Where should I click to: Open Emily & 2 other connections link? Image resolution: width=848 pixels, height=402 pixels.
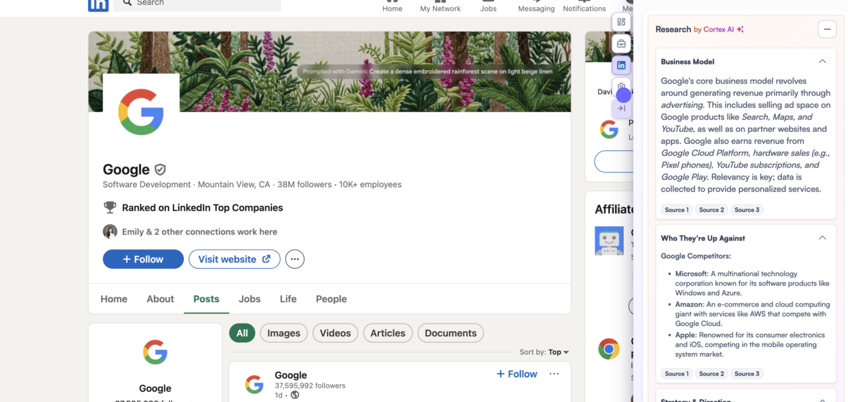tap(199, 232)
